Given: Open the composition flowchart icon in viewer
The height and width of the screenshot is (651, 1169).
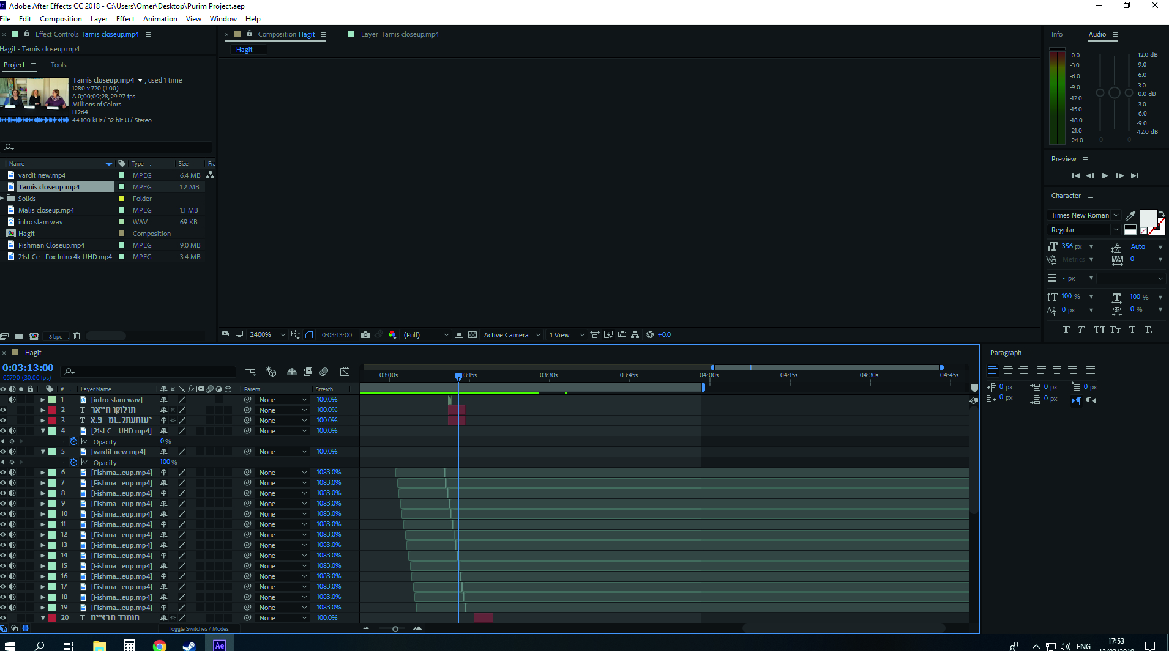Looking at the screenshot, I should click(x=635, y=335).
